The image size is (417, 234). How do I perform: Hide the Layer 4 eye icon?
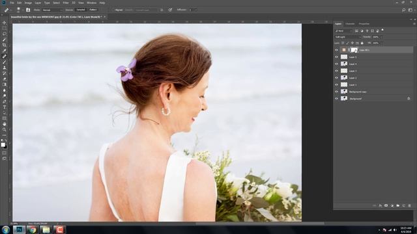coord(336,64)
